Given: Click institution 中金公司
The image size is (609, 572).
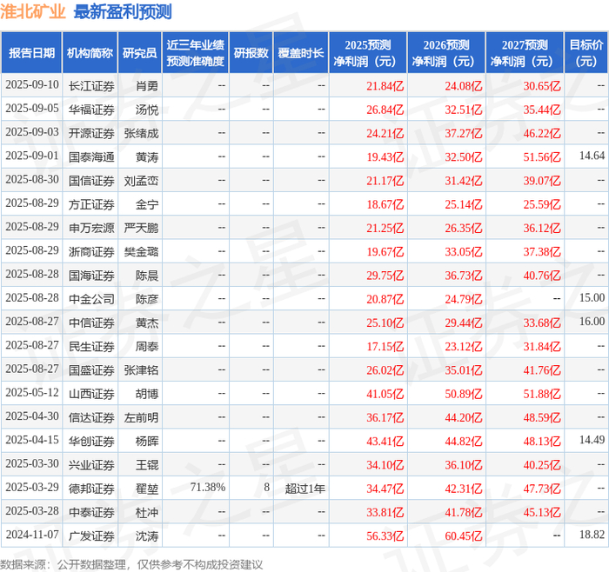Looking at the screenshot, I should click(x=91, y=299).
